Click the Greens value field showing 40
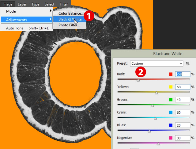 click(x=183, y=100)
